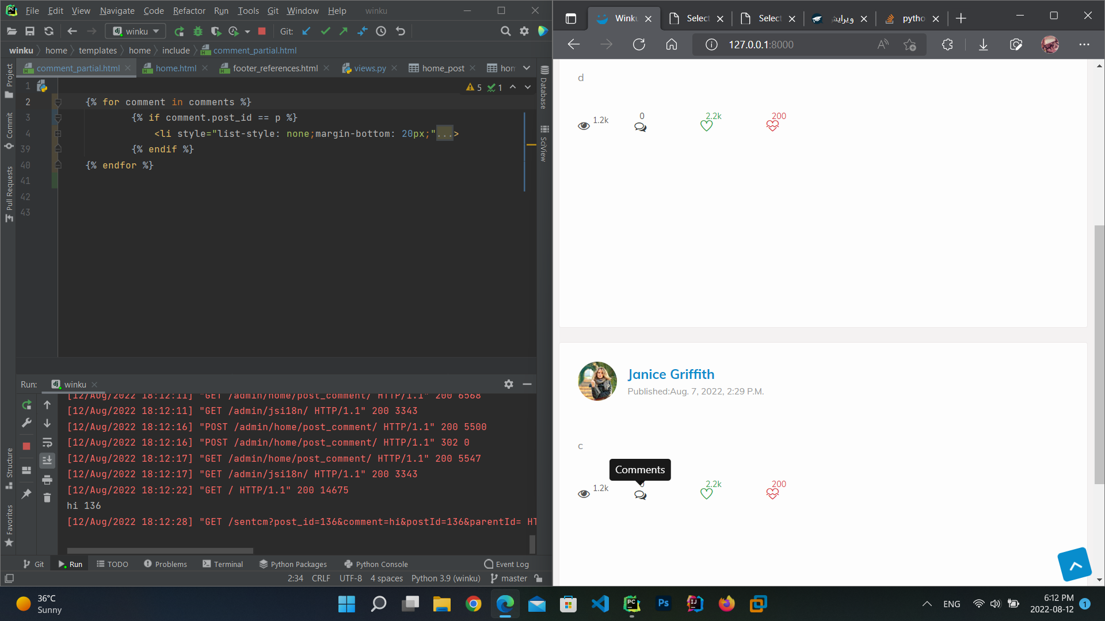Viewport: 1105px width, 621px height.
Task: Show hidden editor tabs dropdown
Action: (x=526, y=68)
